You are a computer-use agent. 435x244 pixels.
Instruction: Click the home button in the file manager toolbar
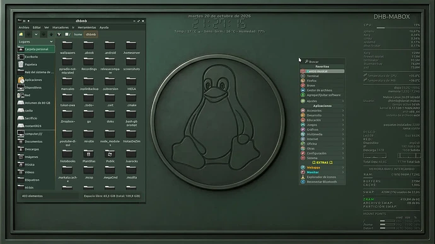[59, 35]
